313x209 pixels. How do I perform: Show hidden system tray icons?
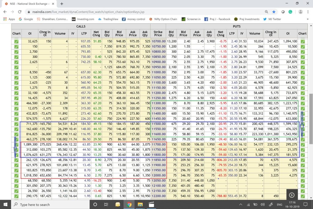(x=241, y=204)
